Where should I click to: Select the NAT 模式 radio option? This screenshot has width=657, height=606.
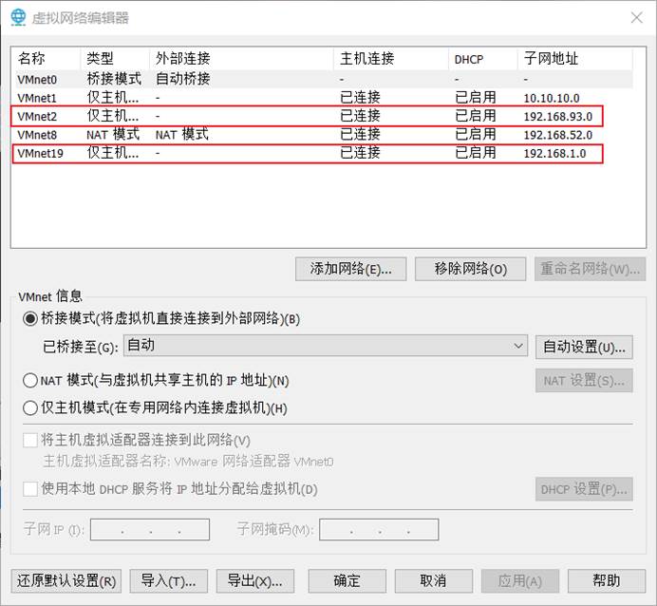[x=30, y=380]
